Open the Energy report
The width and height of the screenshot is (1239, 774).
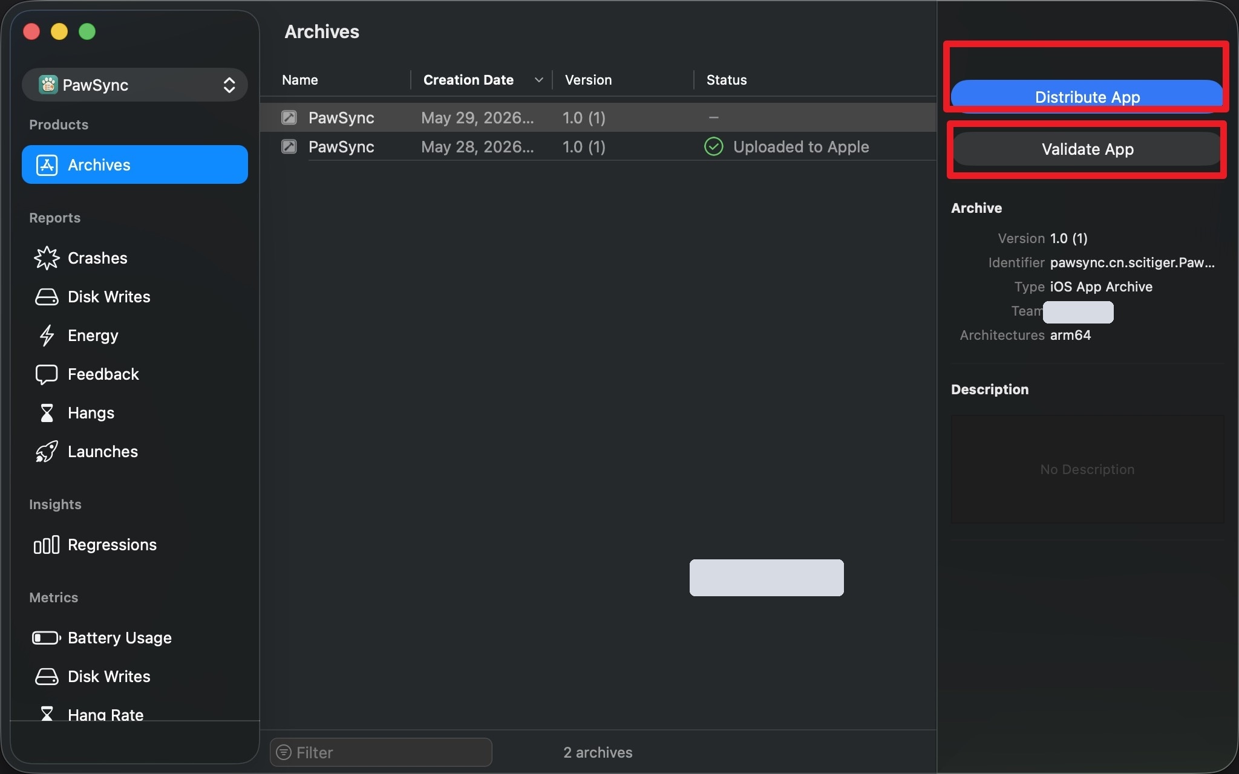pyautogui.click(x=93, y=336)
